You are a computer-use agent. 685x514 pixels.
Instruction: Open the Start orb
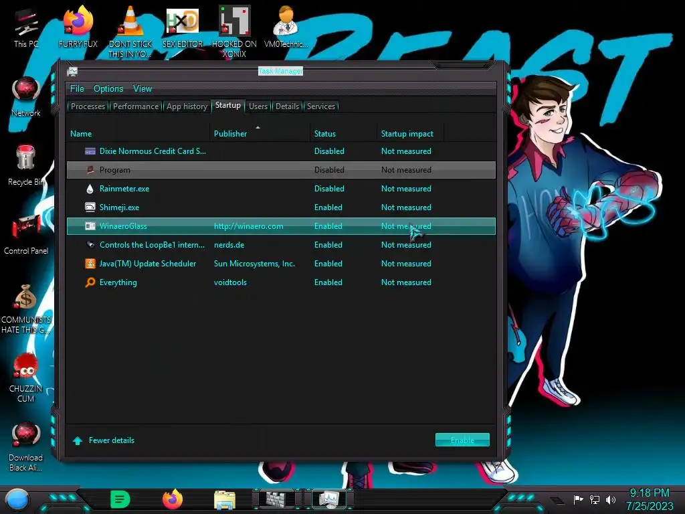coord(17,500)
